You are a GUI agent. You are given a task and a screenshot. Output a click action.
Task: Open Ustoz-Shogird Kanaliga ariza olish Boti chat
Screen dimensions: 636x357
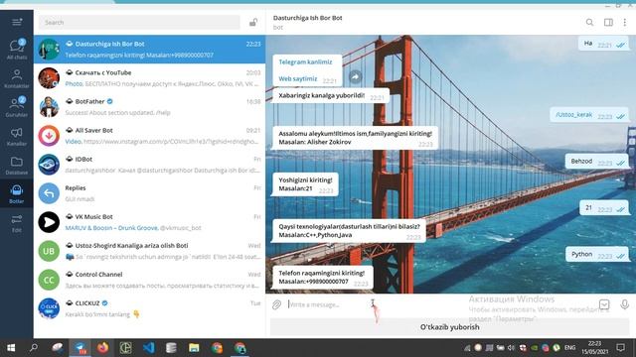coord(149,251)
